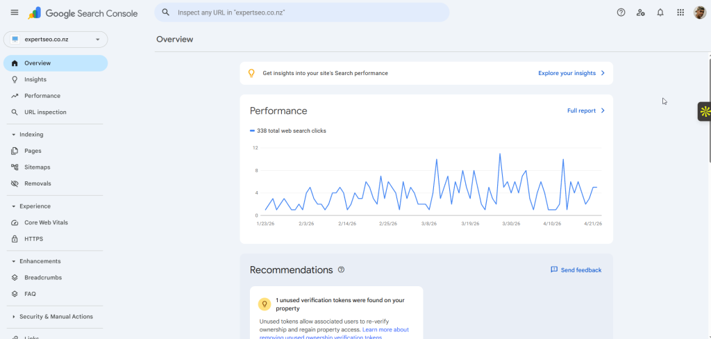
Task: Click the 338 total web search clicks legend
Action: pyautogui.click(x=288, y=131)
